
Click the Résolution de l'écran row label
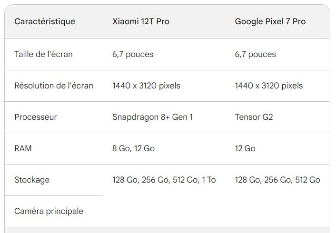[x=54, y=86]
